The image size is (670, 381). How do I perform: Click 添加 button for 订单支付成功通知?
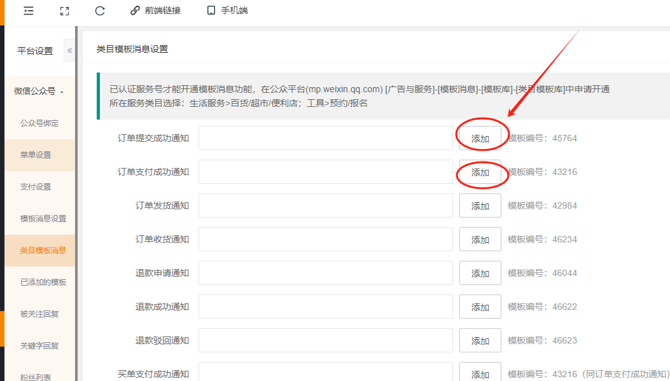click(x=480, y=172)
